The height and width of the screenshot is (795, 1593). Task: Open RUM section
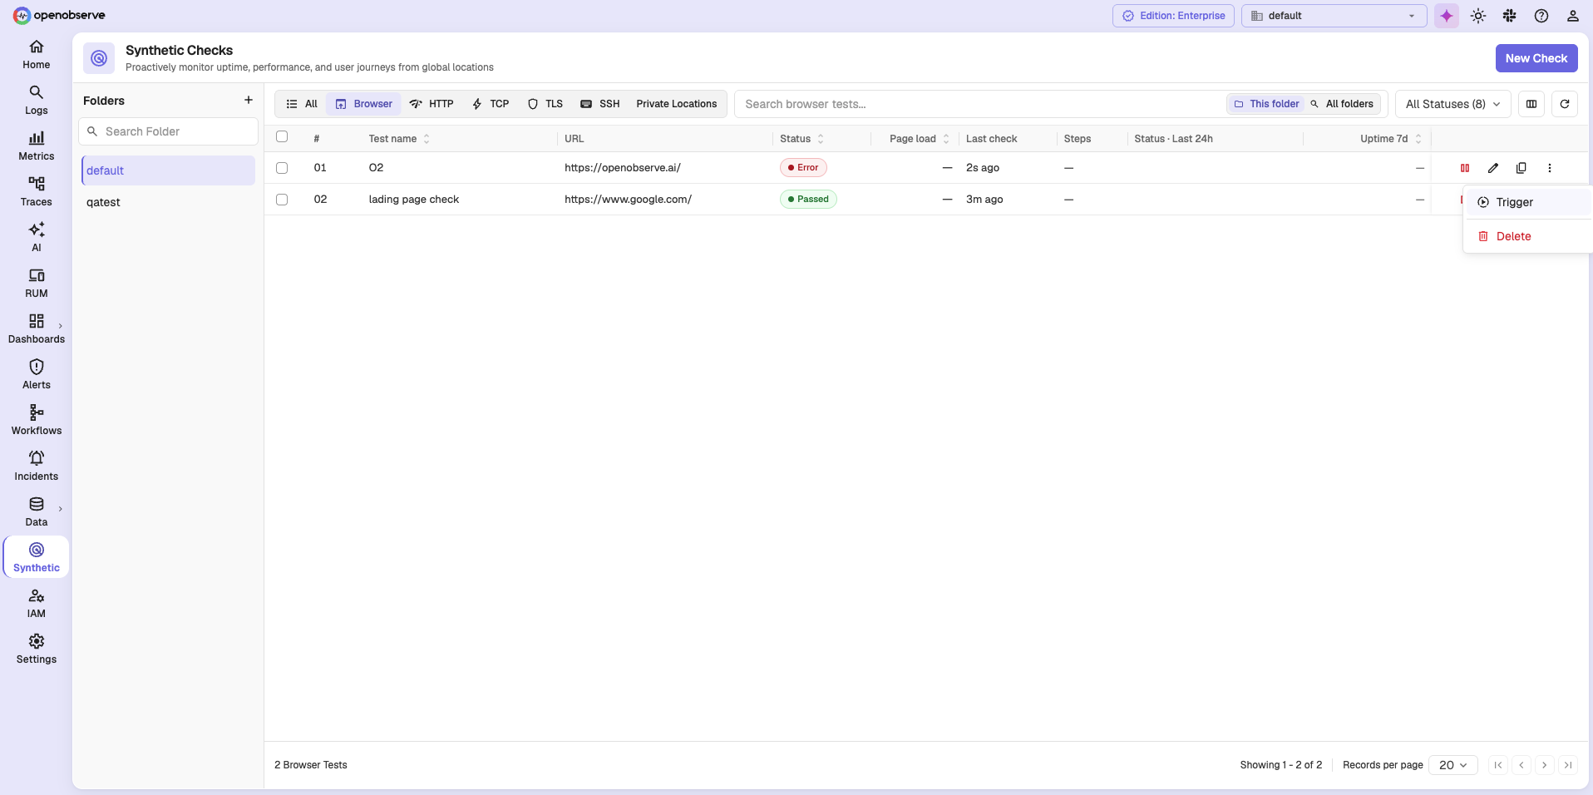pyautogui.click(x=36, y=284)
